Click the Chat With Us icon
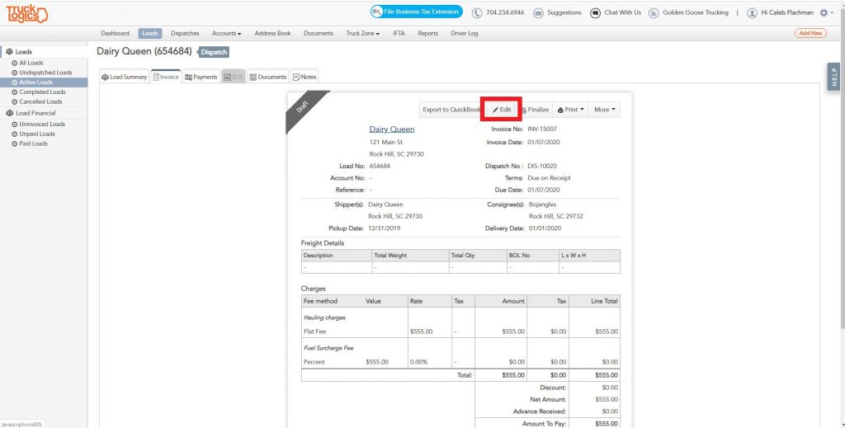 coord(595,13)
